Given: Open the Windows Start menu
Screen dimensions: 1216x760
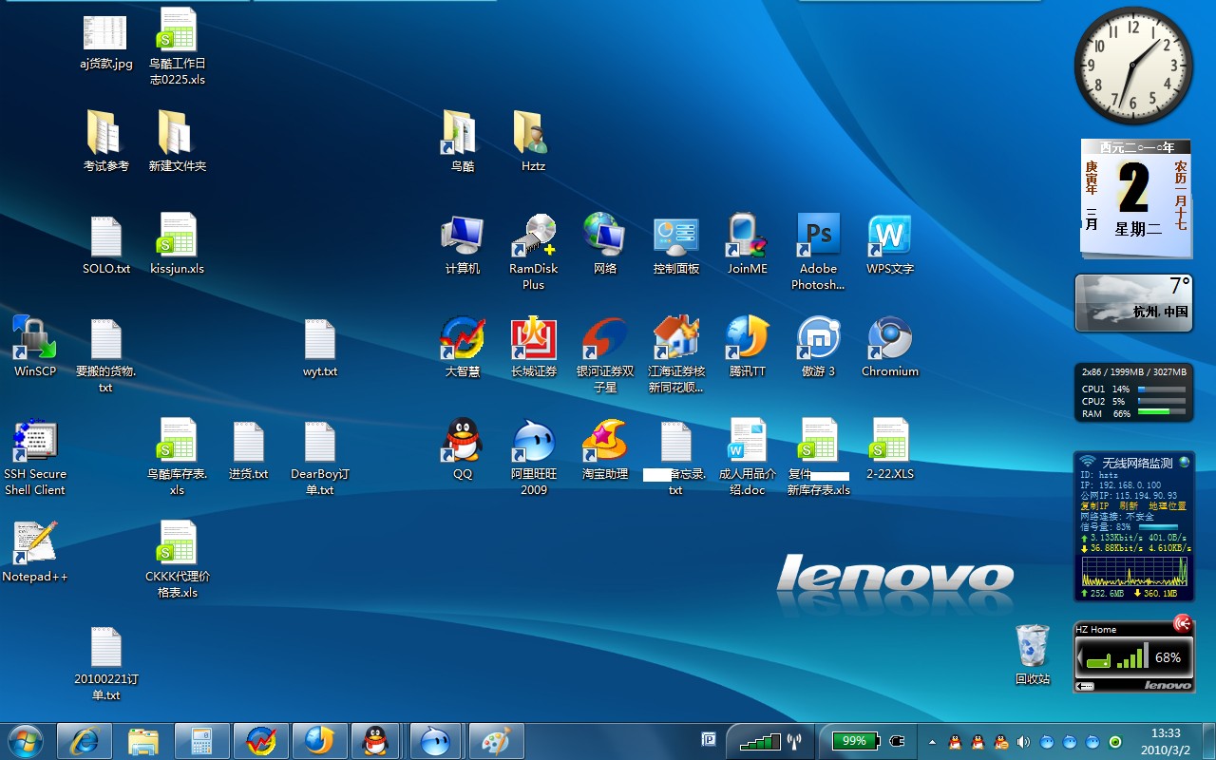Looking at the screenshot, I should pyautogui.click(x=25, y=741).
